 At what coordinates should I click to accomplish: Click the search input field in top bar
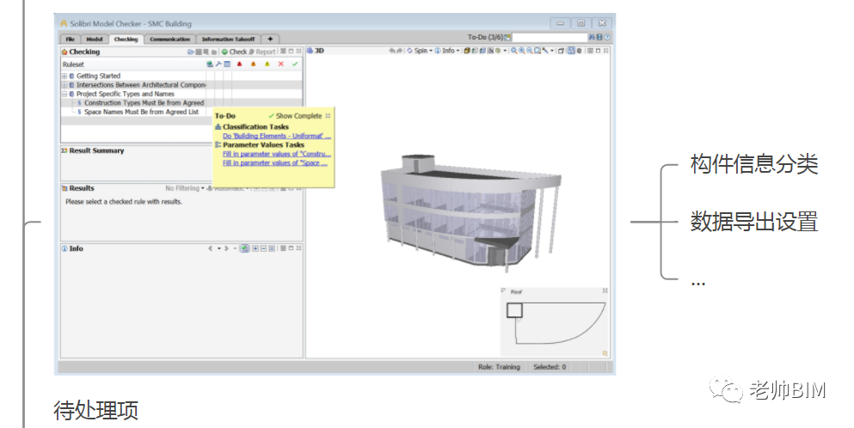coord(550,37)
